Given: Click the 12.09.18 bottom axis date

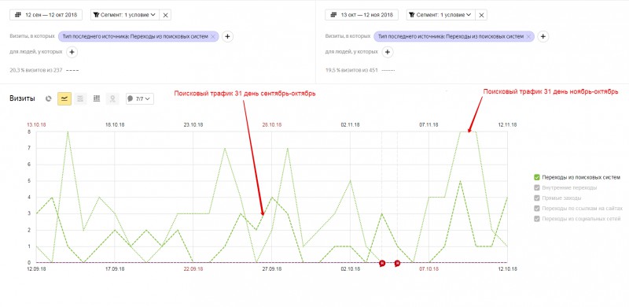Looking at the screenshot, I should click(36, 269).
